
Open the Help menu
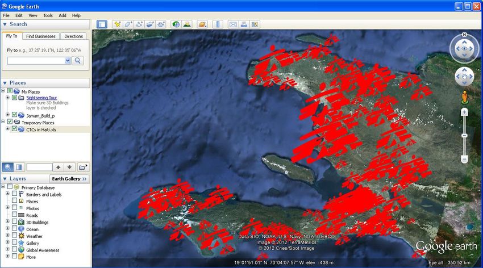click(x=76, y=15)
